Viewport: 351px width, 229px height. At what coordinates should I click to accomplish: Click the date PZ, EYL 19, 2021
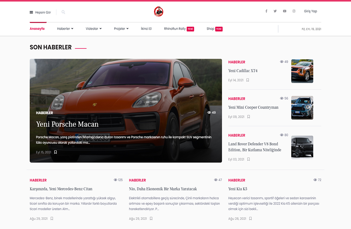point(311,29)
